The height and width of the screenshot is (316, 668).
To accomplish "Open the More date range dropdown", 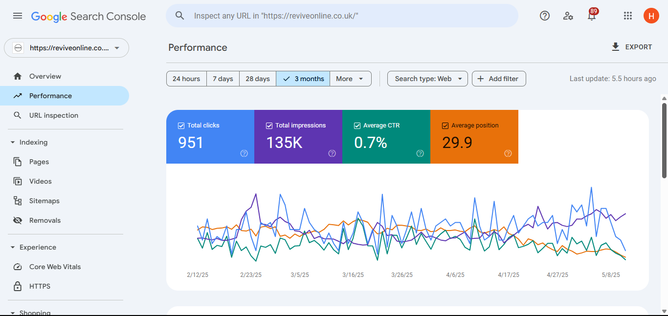I will coord(351,79).
